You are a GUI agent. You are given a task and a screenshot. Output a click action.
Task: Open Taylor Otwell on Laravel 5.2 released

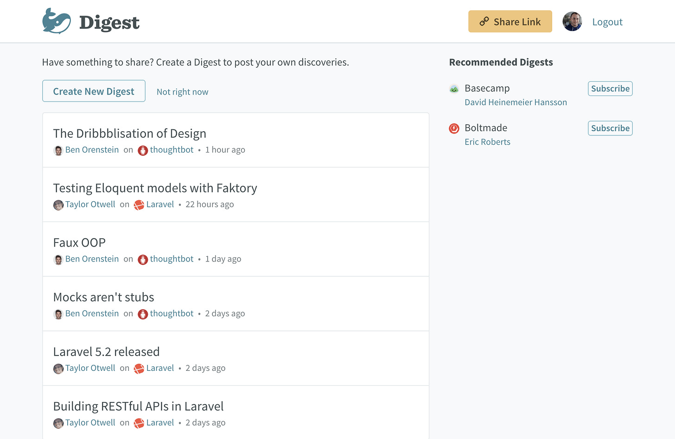click(90, 368)
